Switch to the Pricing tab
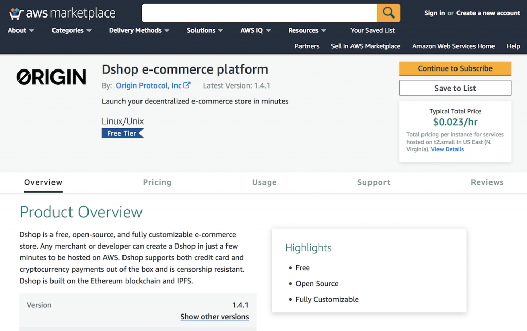 click(x=157, y=182)
